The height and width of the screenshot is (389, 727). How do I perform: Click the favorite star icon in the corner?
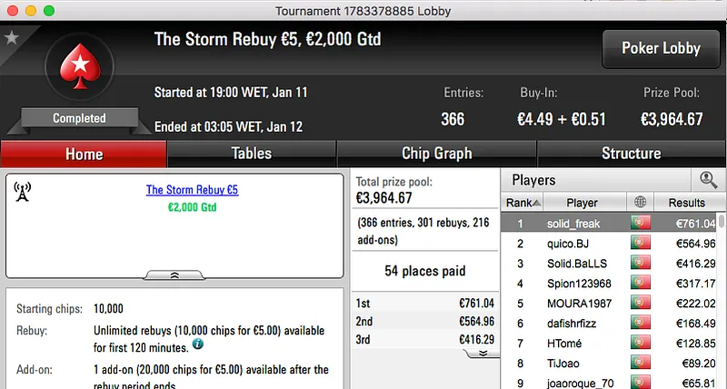pyautogui.click(x=12, y=38)
